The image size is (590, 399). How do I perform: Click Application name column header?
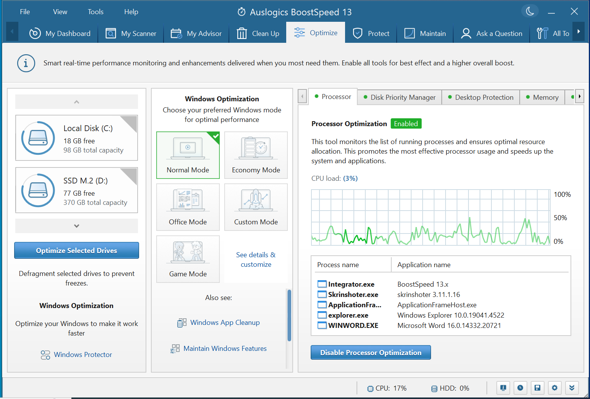480,265
